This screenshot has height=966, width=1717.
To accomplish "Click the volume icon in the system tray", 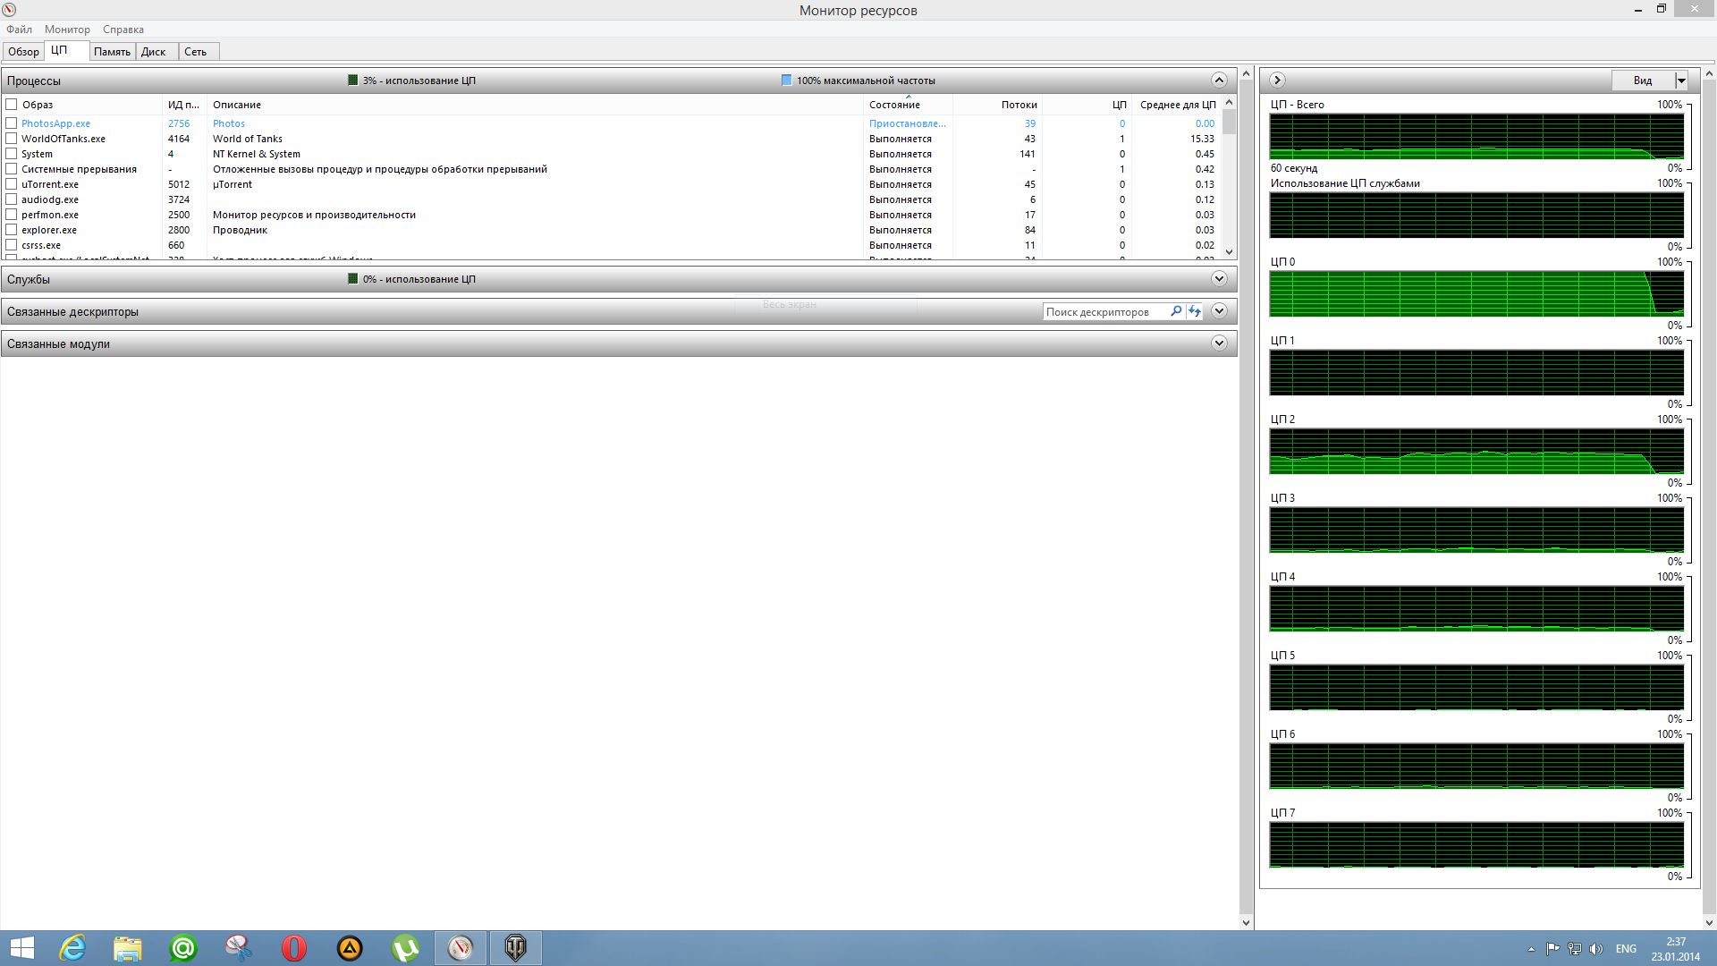I will [x=1596, y=949].
